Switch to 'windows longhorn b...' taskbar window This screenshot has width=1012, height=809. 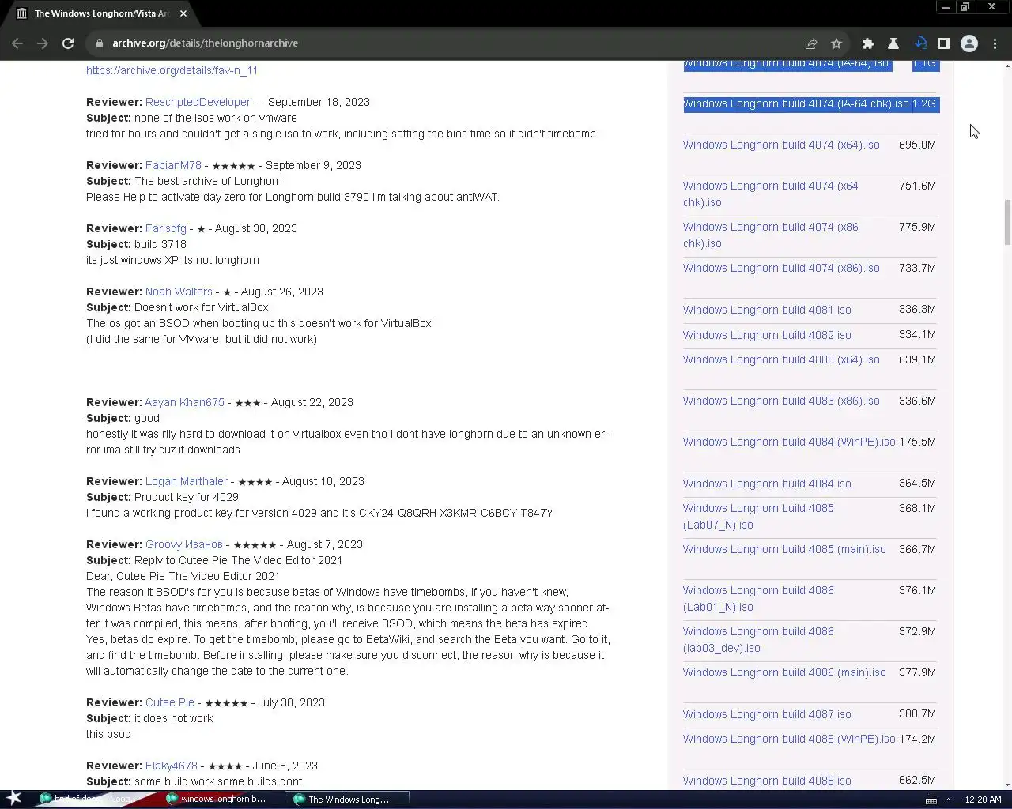click(x=216, y=799)
